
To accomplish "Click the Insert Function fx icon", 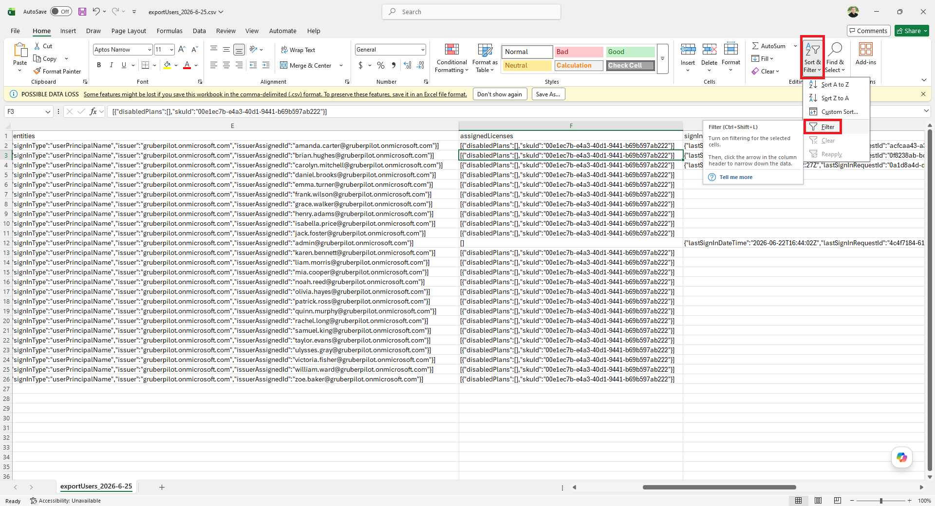I will pos(93,111).
